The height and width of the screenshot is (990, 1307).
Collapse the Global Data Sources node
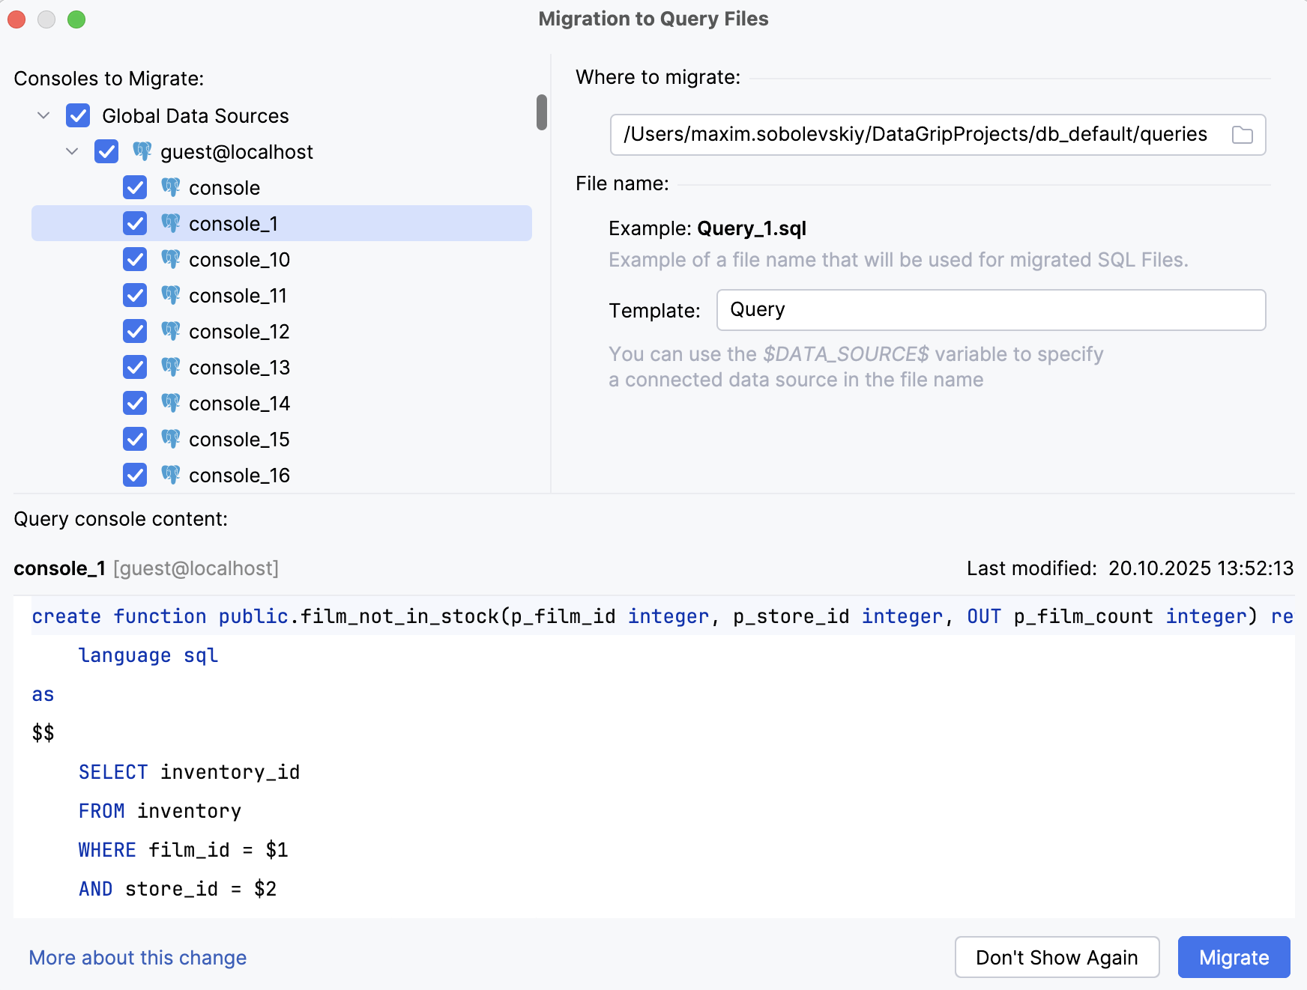tap(43, 116)
